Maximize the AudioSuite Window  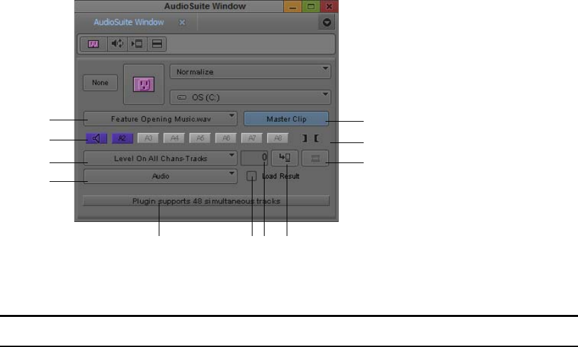pos(311,6)
